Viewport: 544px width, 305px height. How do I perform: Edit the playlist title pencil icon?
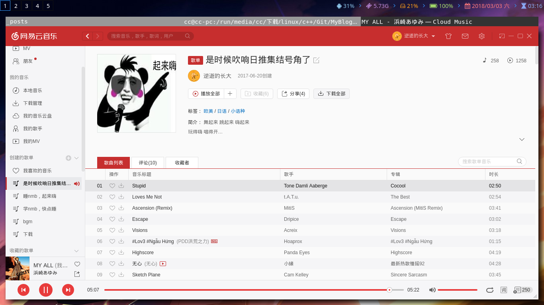pyautogui.click(x=317, y=60)
